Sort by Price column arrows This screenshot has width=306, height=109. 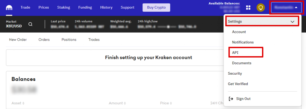tap(171, 103)
